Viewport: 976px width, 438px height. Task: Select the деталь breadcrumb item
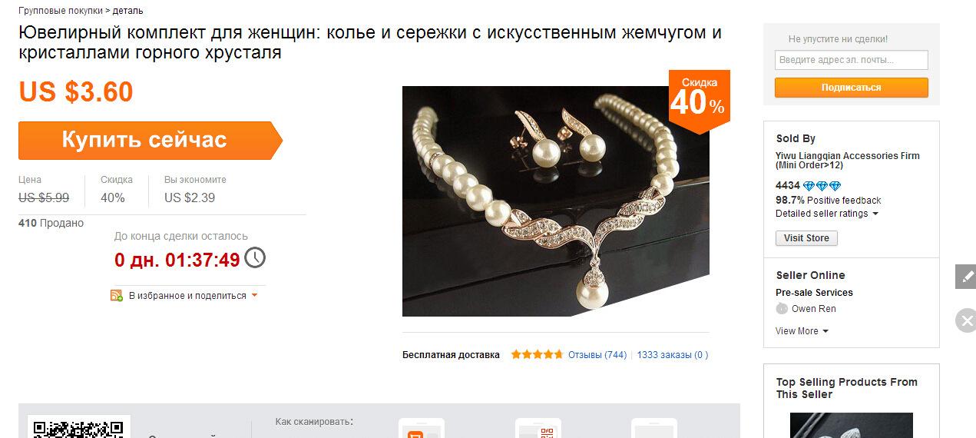tap(127, 11)
